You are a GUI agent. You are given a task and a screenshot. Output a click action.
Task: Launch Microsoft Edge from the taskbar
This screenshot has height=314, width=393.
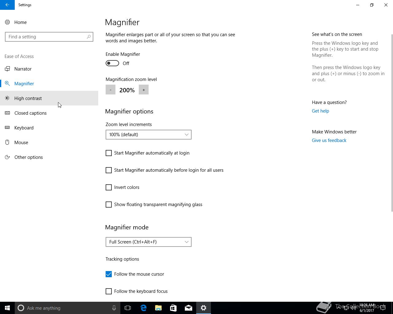[143, 308]
